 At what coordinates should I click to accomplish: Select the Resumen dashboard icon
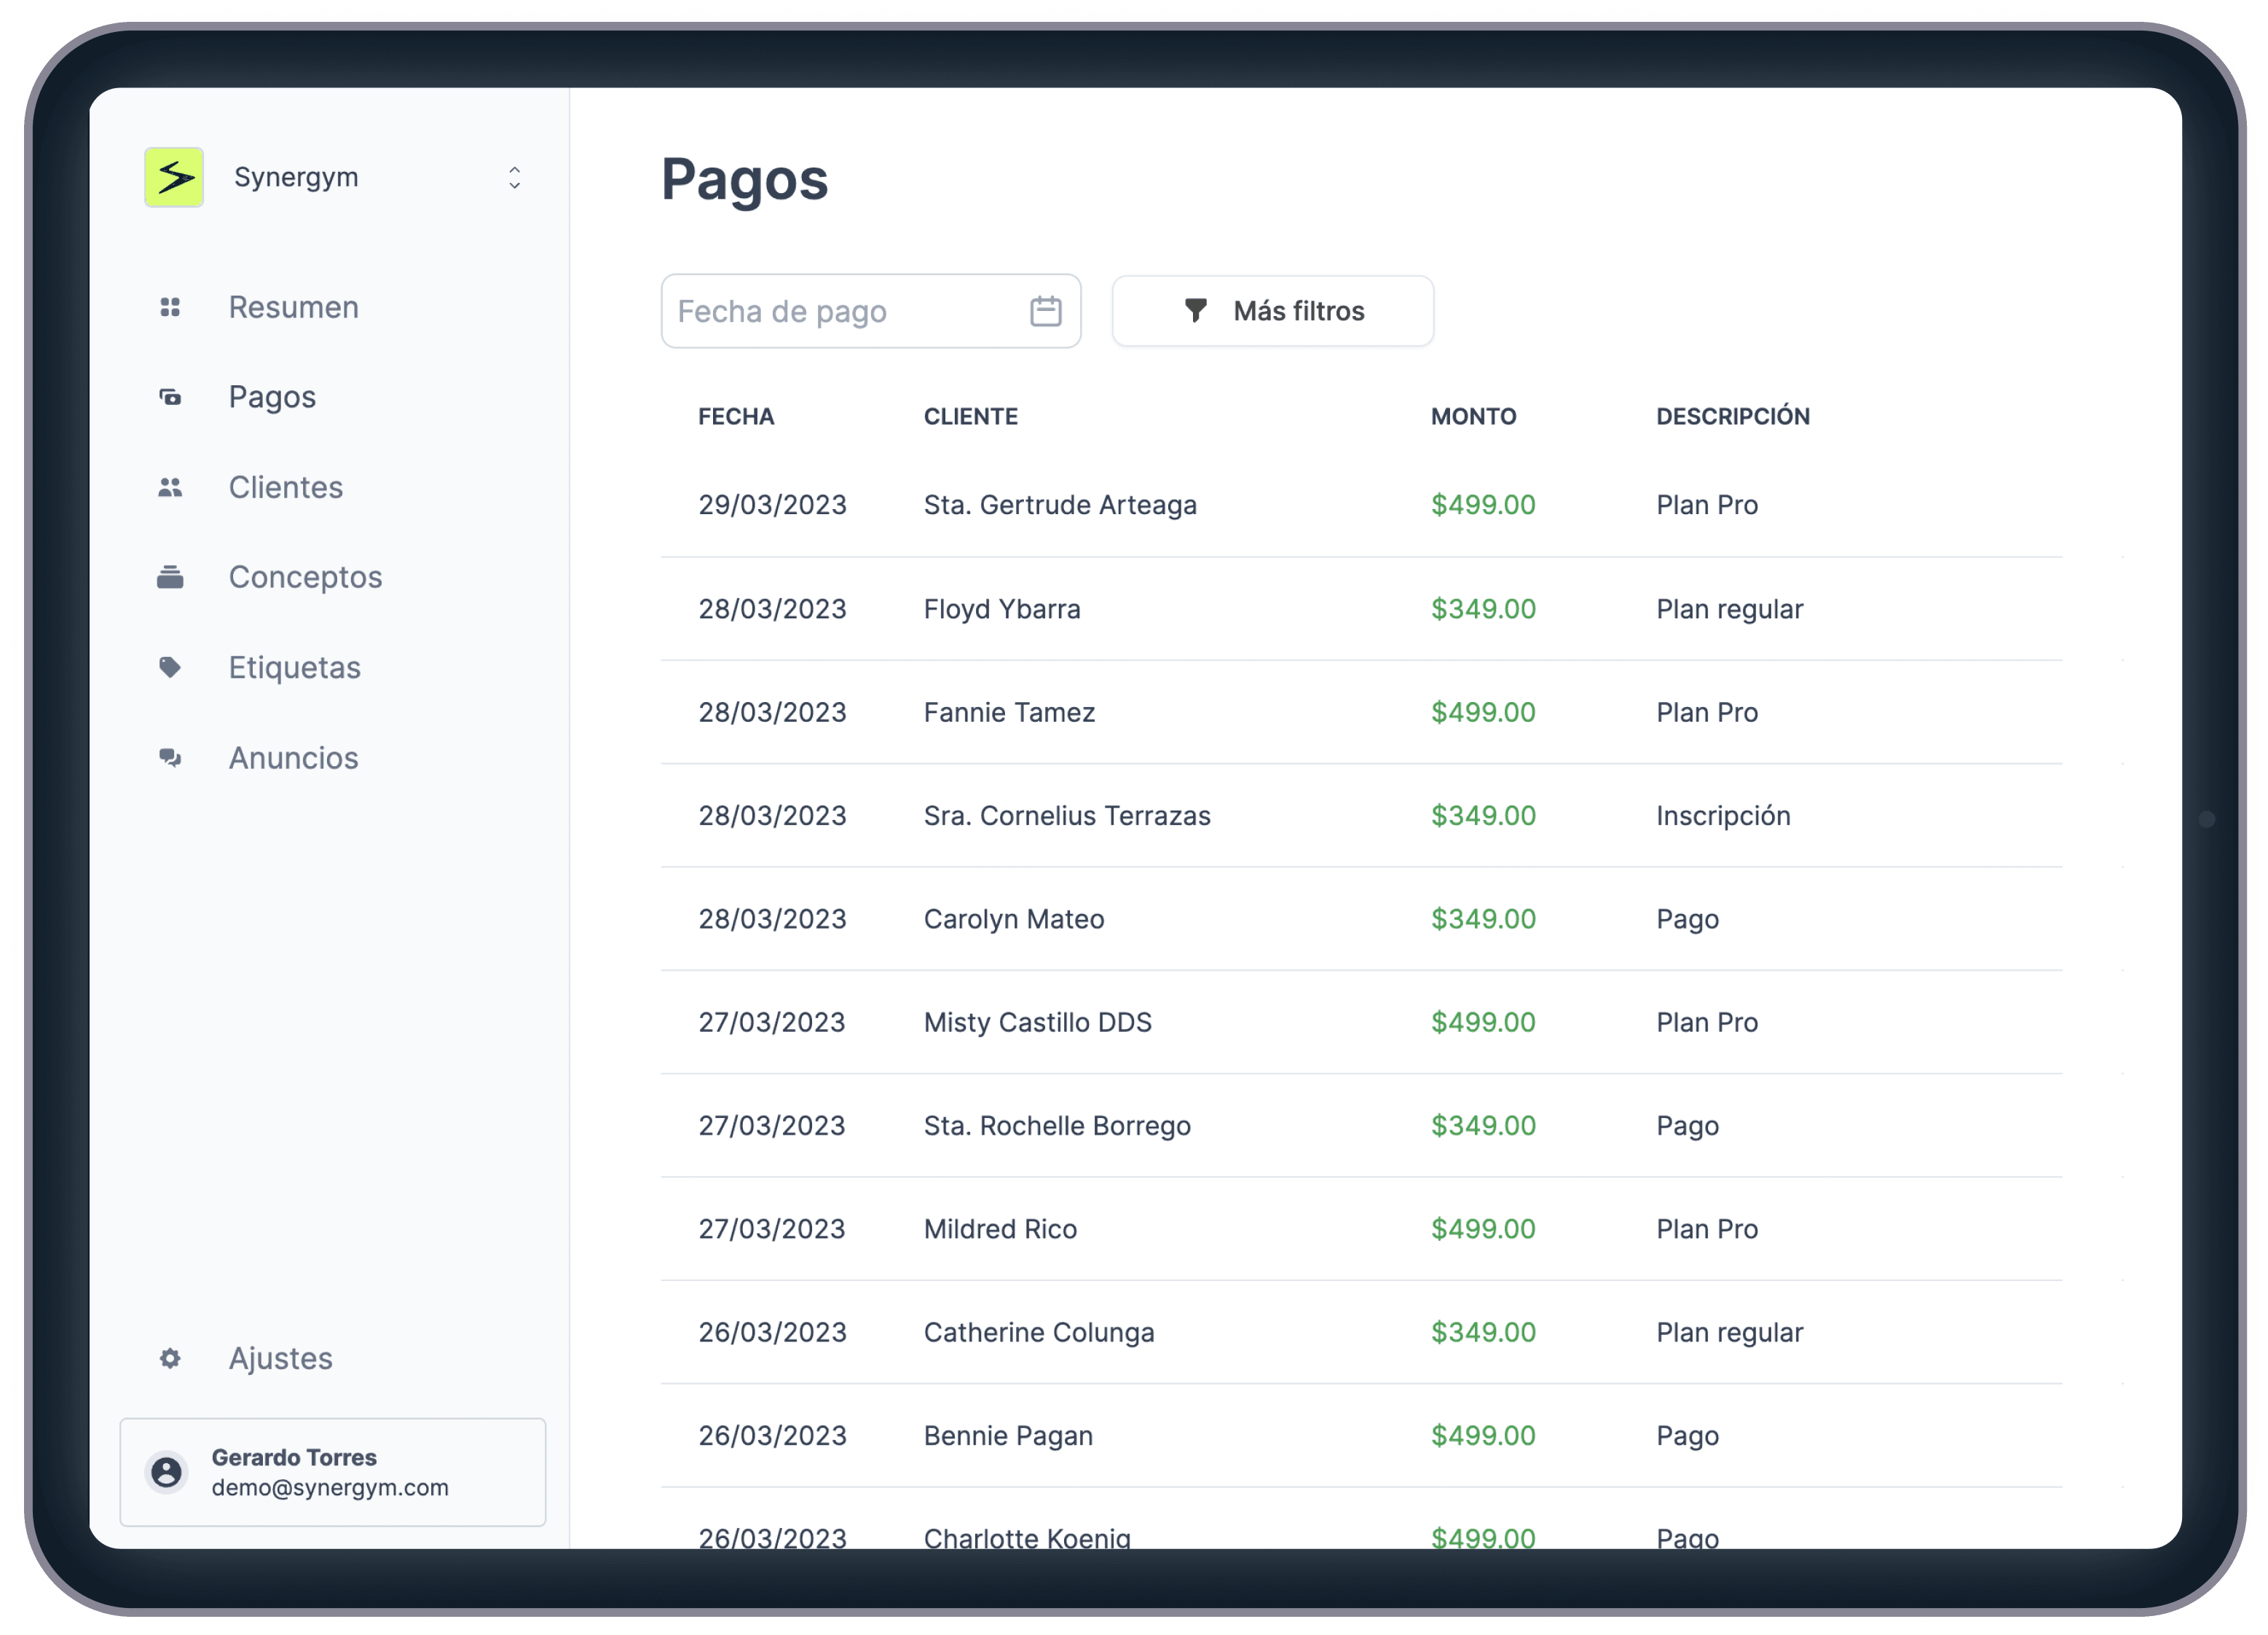coord(170,308)
